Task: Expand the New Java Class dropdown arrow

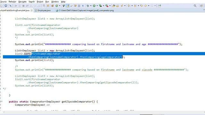Action: [60, 6]
